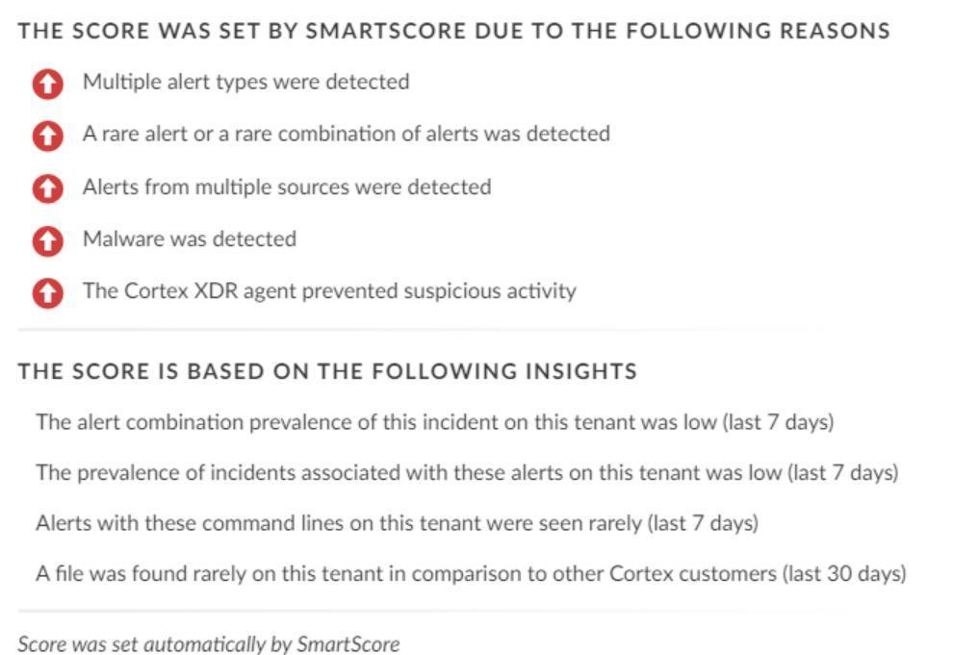Click the 'Malware was detected' reason text
The image size is (953, 655).
coord(190,239)
